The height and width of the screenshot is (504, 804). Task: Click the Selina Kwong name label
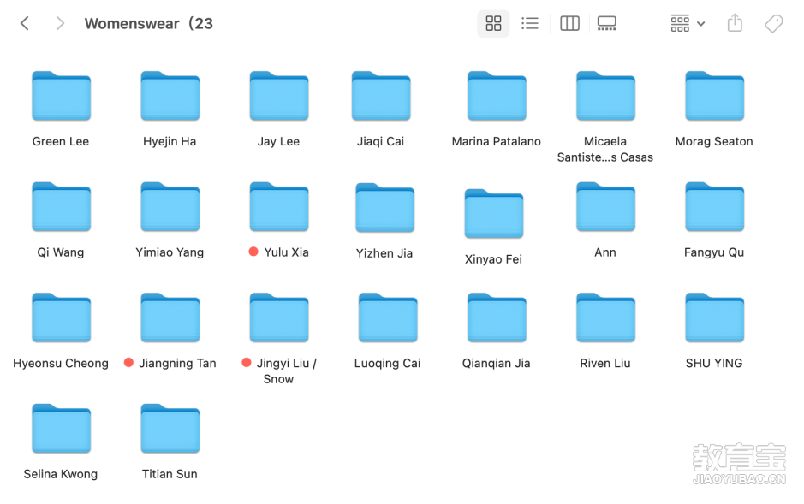[x=61, y=474]
